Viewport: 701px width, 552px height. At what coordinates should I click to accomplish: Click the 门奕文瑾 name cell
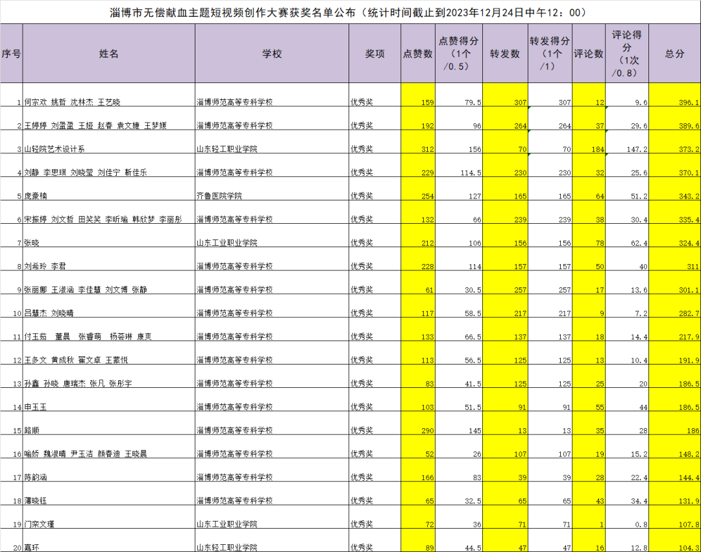click(x=108, y=517)
